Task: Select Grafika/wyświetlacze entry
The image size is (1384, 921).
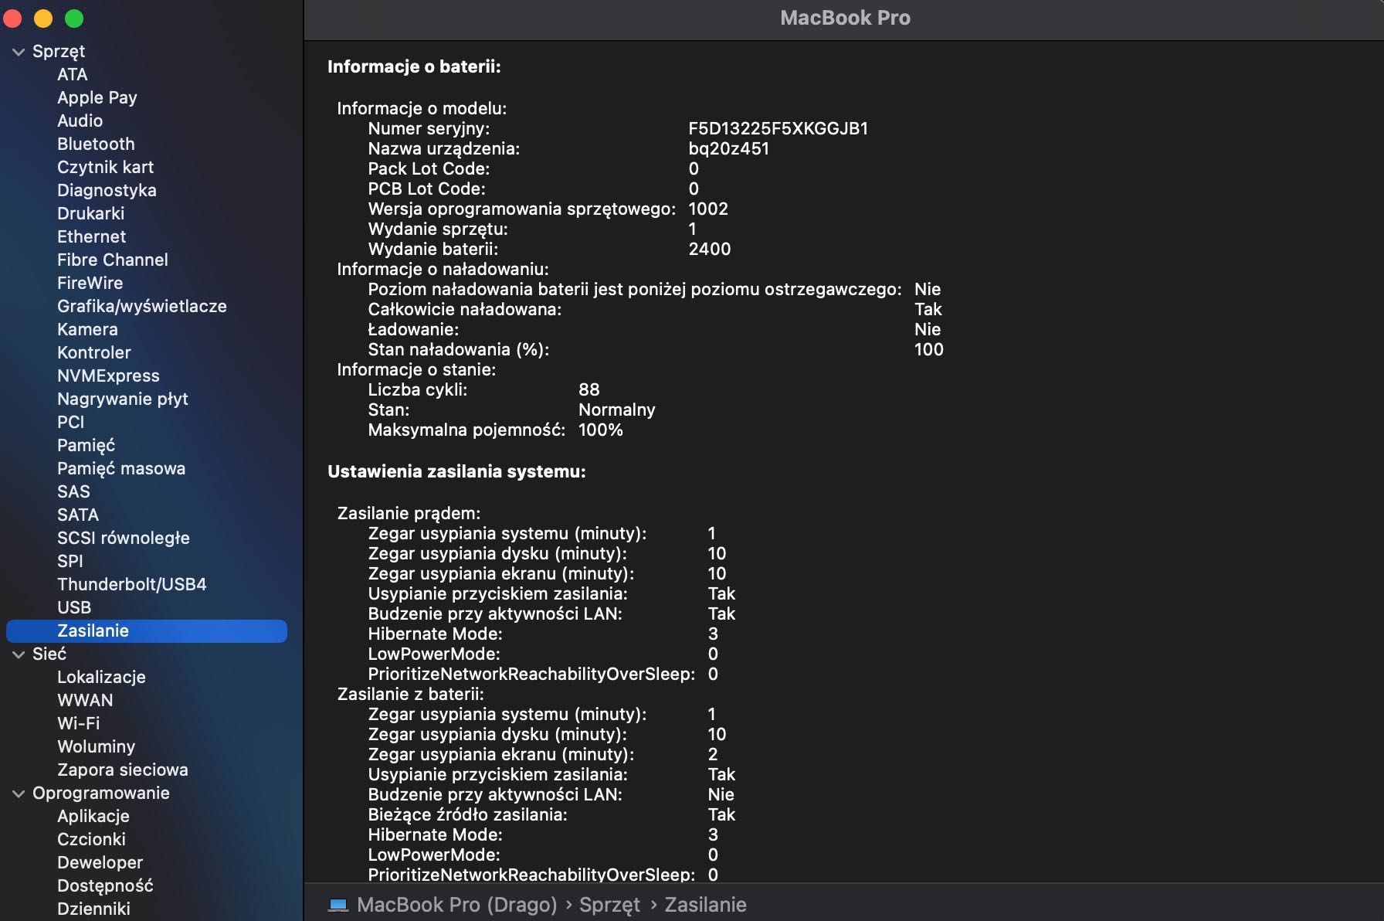Action: [142, 306]
